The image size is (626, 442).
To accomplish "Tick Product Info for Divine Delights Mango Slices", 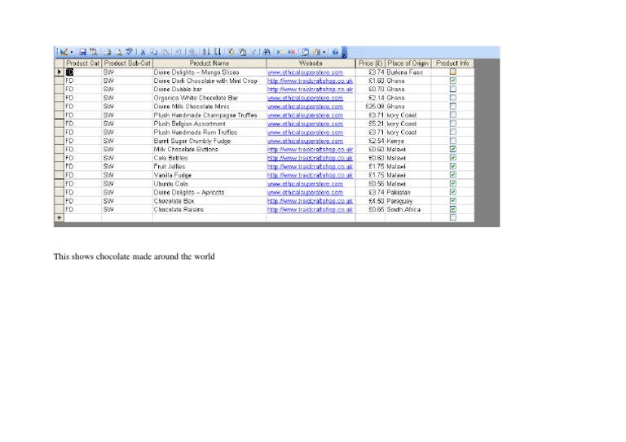I will pos(452,72).
